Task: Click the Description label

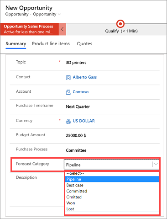Action: (x=26, y=177)
